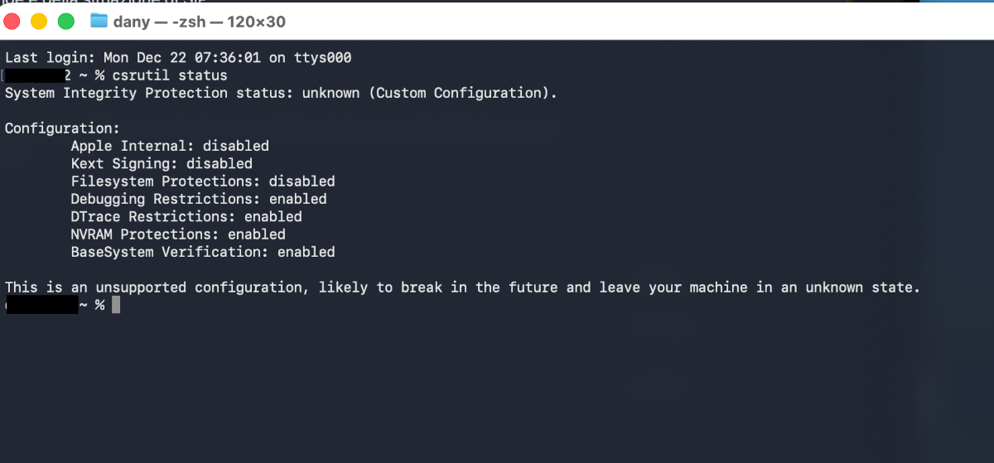Screen dimensions: 994x463
Task: Click the redacted hostname on the last prompt
Action: point(41,306)
